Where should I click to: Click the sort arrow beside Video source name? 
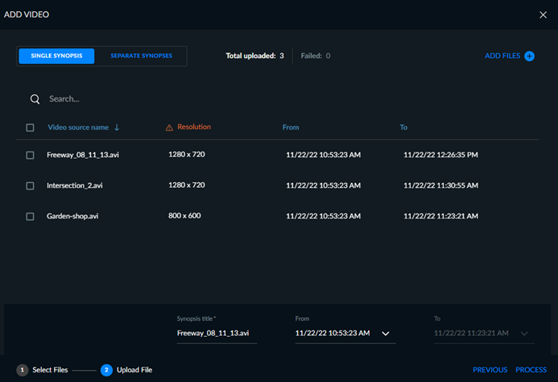117,127
